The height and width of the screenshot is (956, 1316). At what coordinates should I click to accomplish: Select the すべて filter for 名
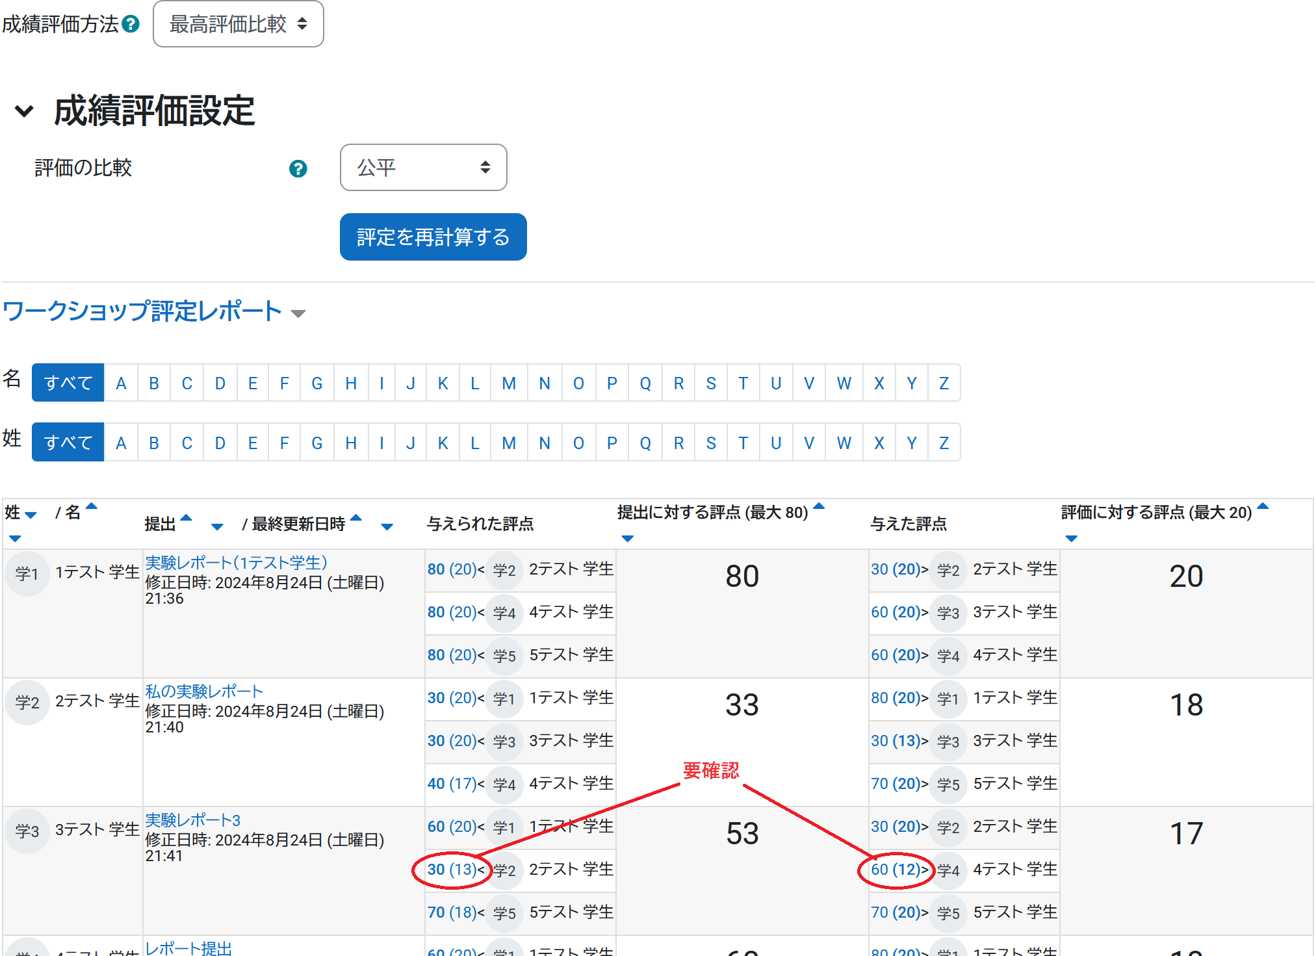[68, 382]
